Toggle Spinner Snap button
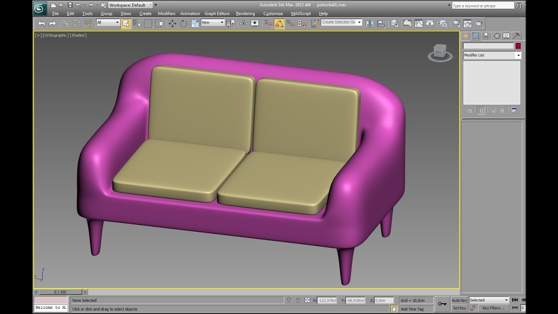The height and width of the screenshot is (314, 558). pyautogui.click(x=301, y=24)
